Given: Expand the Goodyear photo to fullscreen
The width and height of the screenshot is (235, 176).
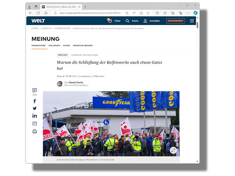Looking at the screenshot, I should [173, 150].
